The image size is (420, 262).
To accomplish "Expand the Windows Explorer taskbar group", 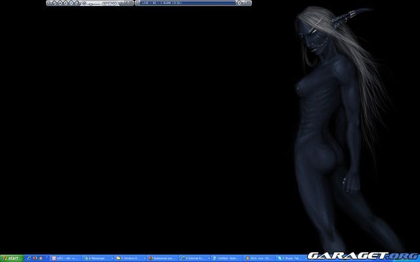I will coord(130,259).
